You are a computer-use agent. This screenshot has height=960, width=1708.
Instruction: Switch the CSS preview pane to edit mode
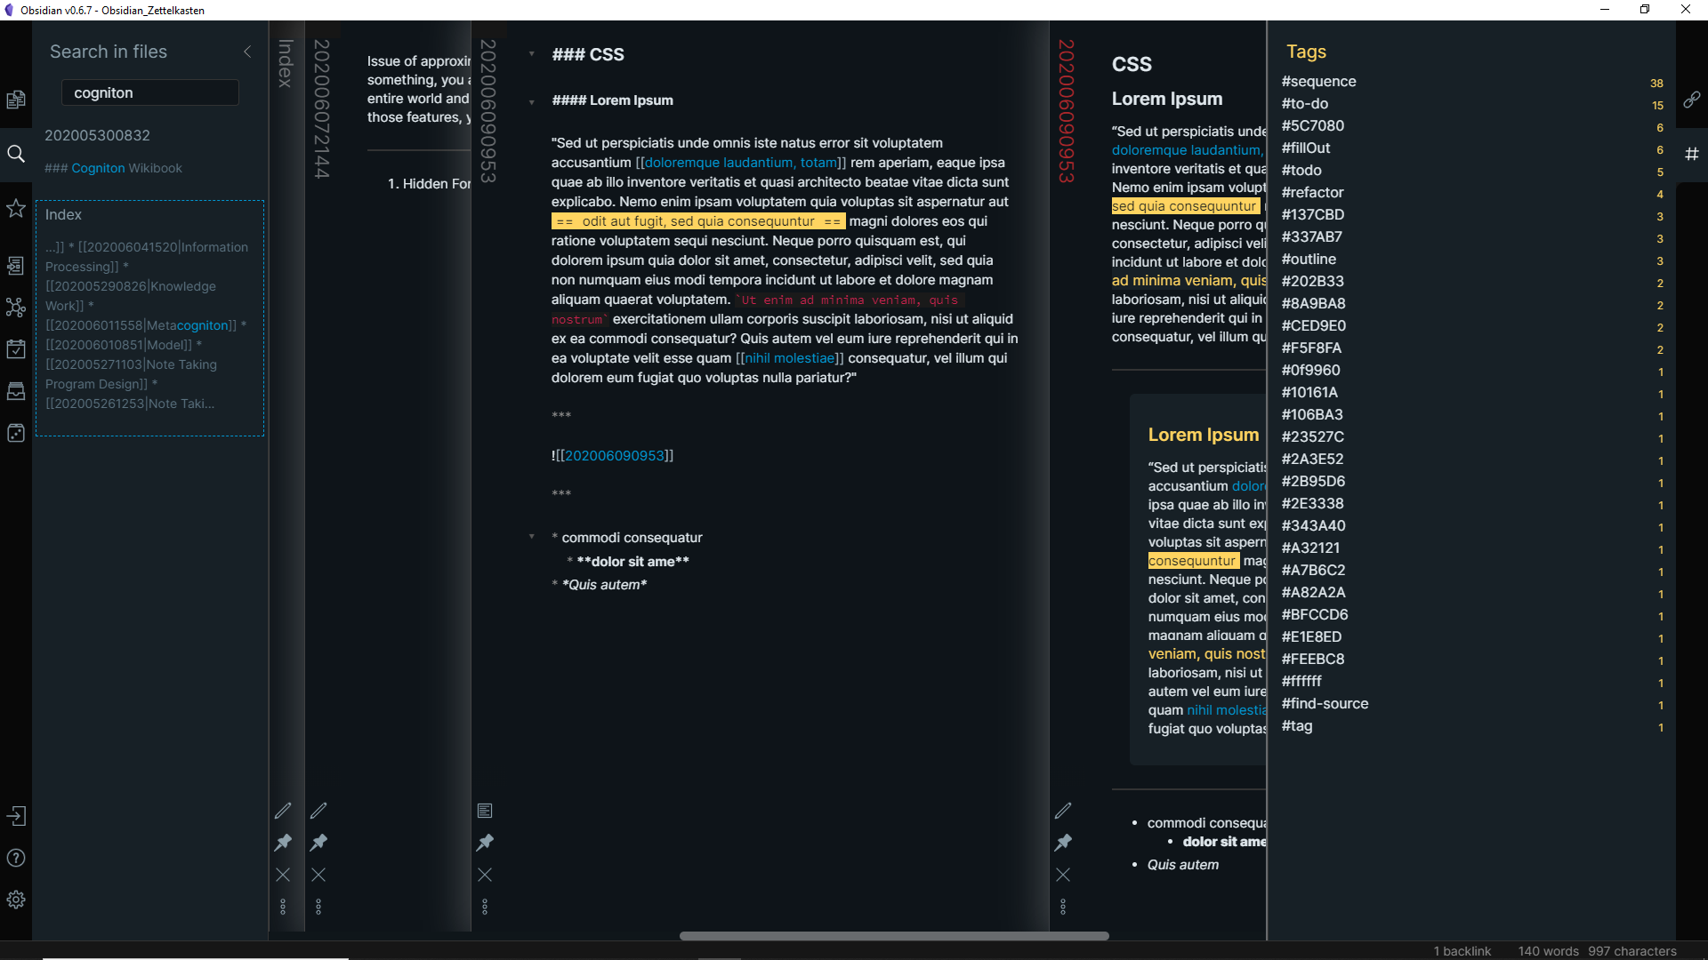1063,811
